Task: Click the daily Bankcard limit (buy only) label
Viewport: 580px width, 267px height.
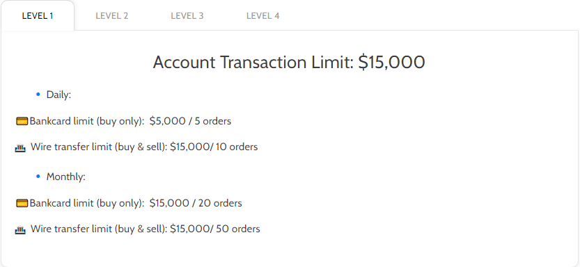Action: coord(87,122)
